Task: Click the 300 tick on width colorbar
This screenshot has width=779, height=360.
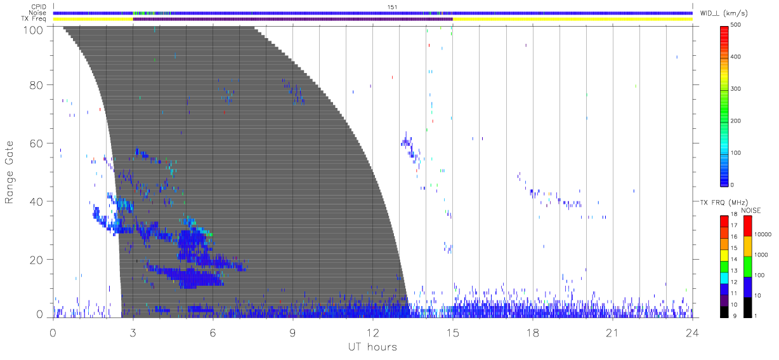Action: pyautogui.click(x=737, y=89)
